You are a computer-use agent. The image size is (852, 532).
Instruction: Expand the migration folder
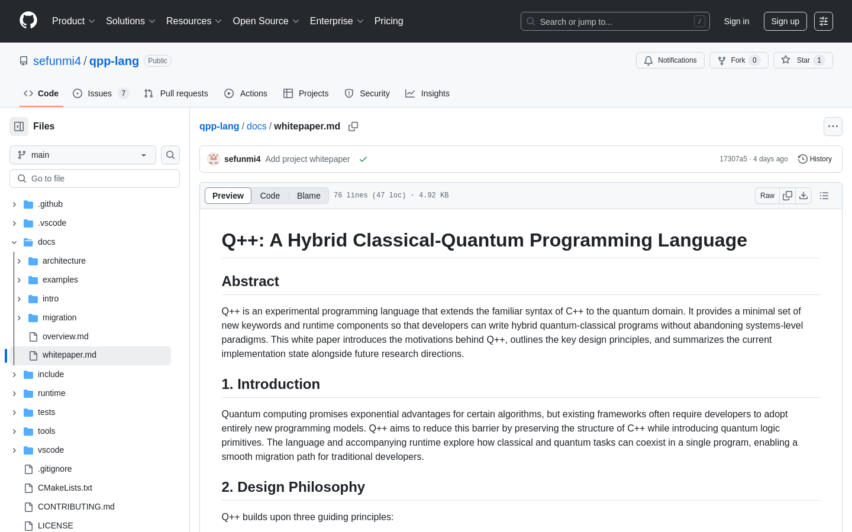(x=19, y=318)
